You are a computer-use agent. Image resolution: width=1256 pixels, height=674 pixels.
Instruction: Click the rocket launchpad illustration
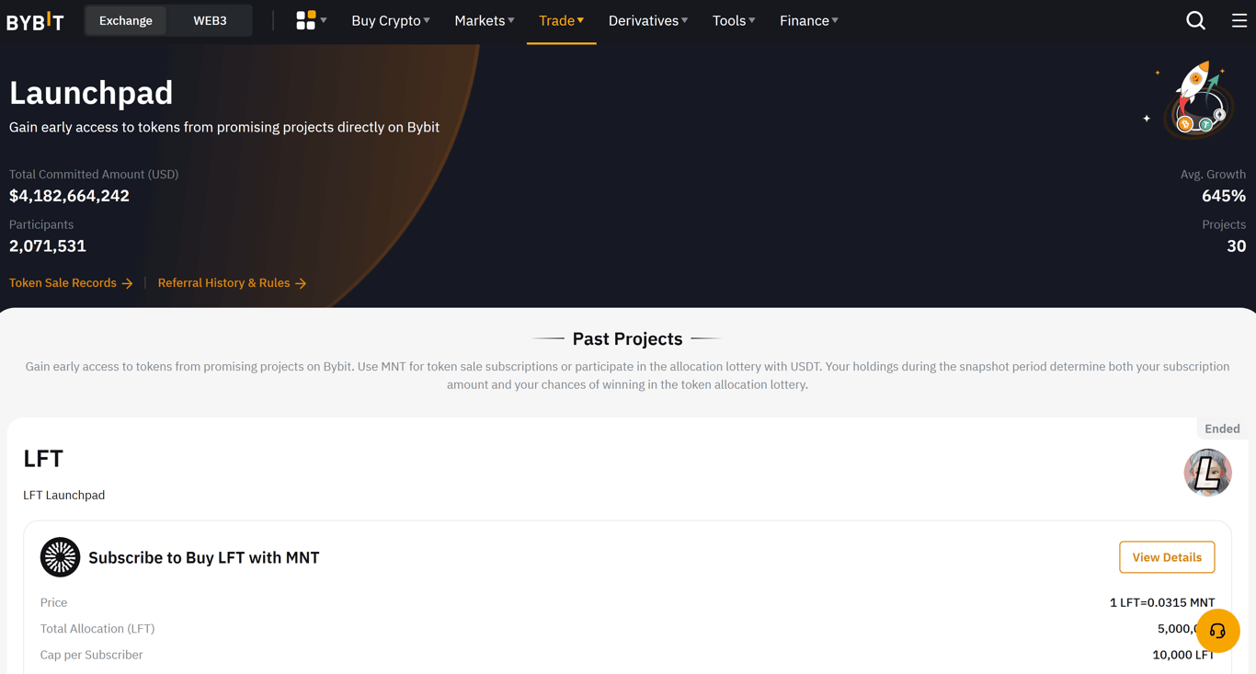tap(1189, 99)
